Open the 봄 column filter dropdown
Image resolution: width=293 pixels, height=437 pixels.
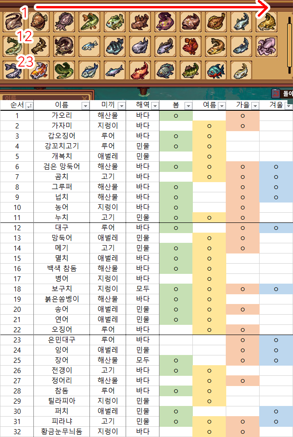(x=189, y=106)
